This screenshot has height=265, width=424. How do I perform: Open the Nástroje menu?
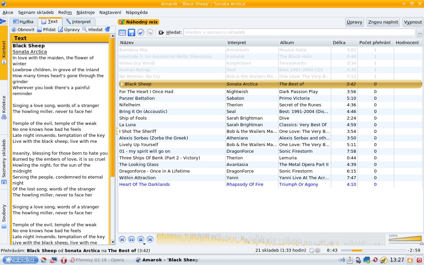pos(85,12)
